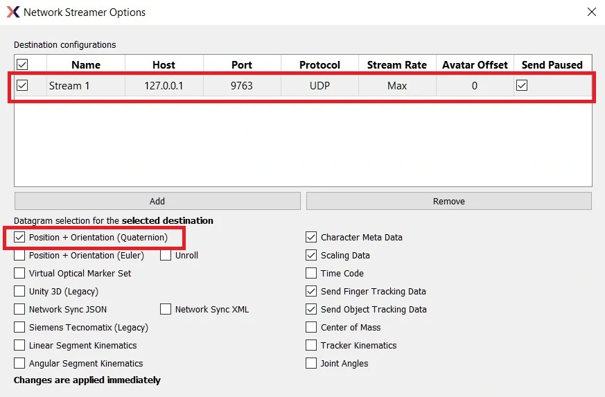Enable the Joint Angles datagram
The image size is (605, 397).
311,363
